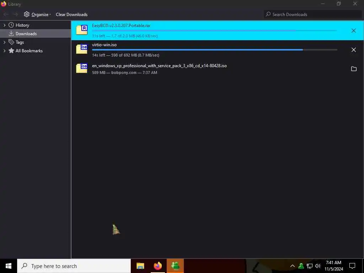364x273 pixels.
Task: Click the virtio-win.iso file name
Action: click(104, 45)
